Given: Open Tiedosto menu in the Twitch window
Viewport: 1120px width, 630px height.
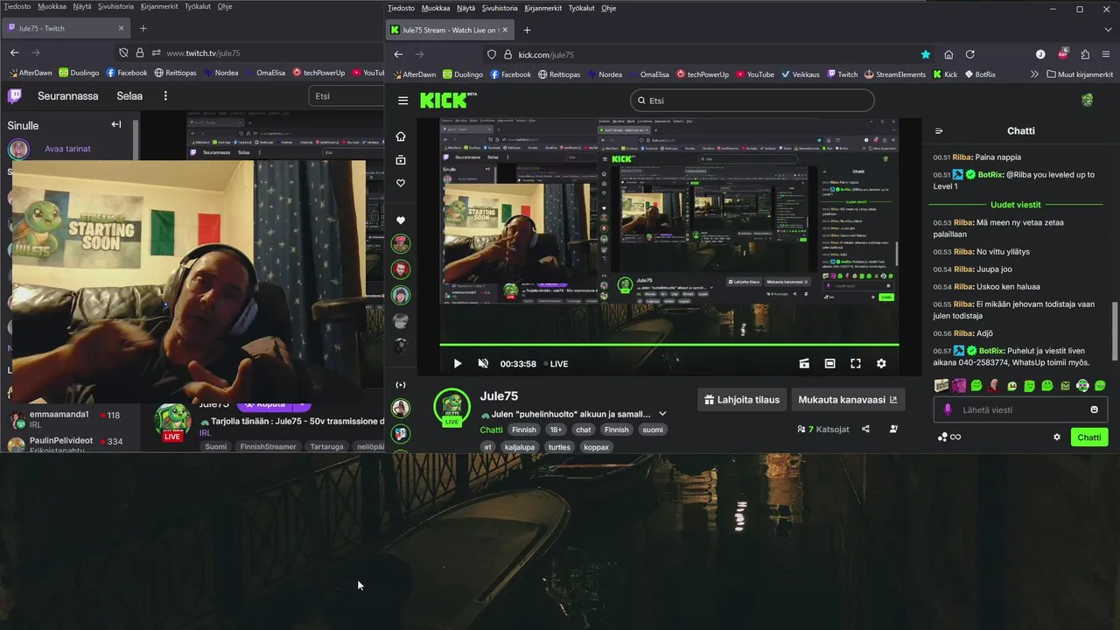Looking at the screenshot, I should coord(17,6).
